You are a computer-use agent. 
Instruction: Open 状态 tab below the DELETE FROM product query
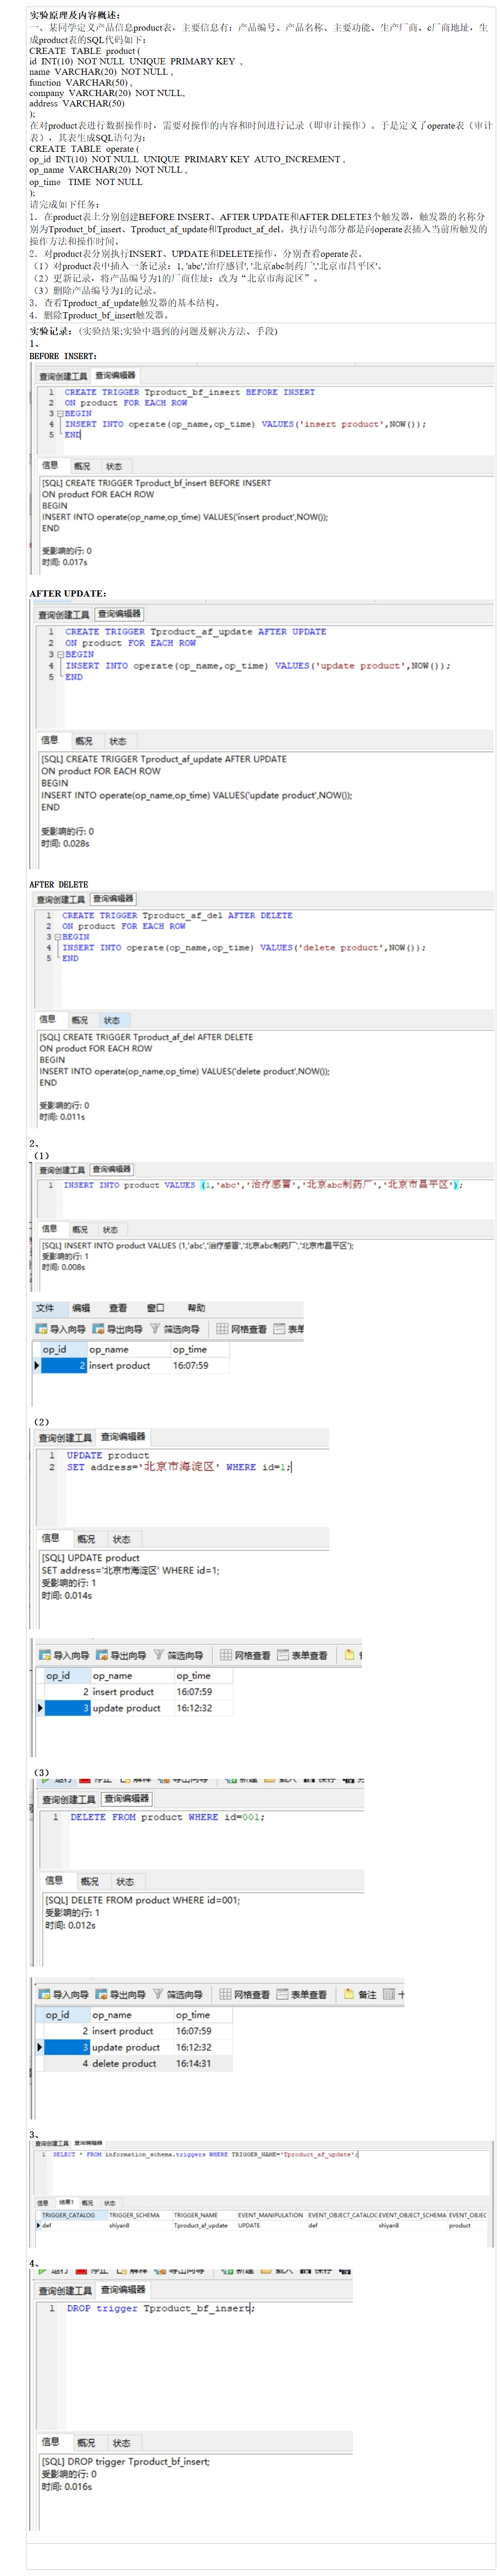coord(124,1881)
